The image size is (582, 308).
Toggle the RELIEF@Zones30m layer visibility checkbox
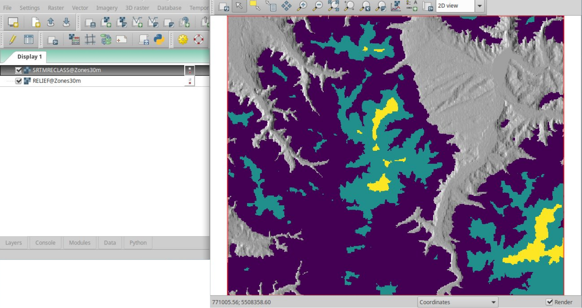click(19, 81)
